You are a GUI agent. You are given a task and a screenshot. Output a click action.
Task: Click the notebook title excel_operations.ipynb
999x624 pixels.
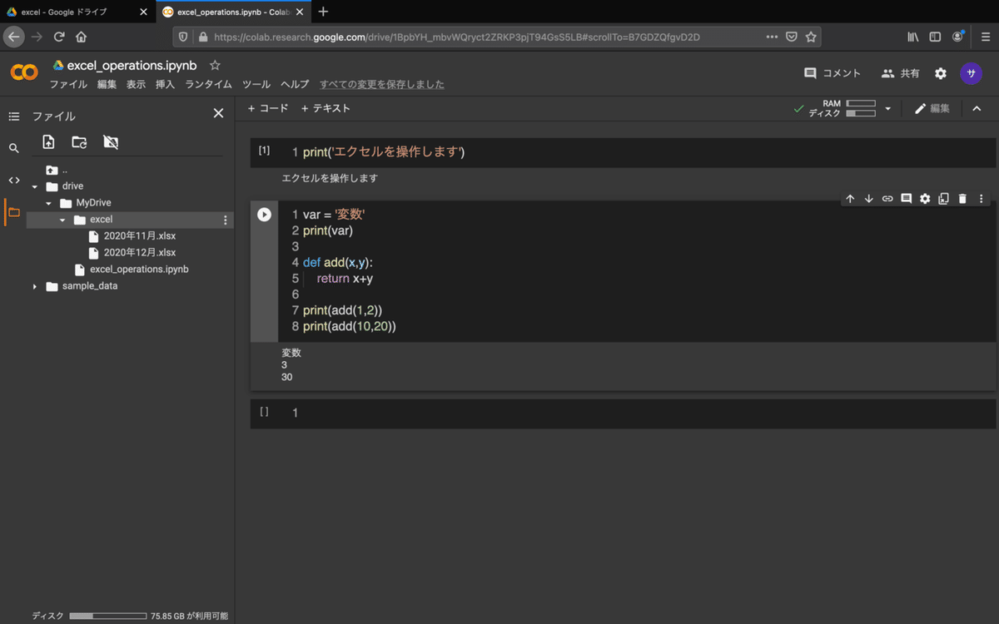coord(132,65)
